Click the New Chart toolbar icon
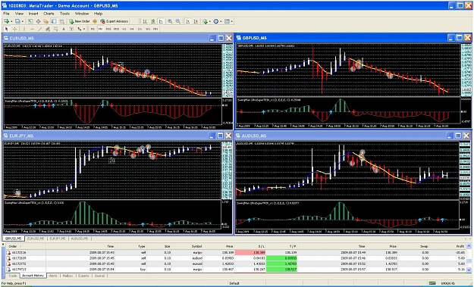Image resolution: width=474 pixels, height=287 pixels. 6,21
